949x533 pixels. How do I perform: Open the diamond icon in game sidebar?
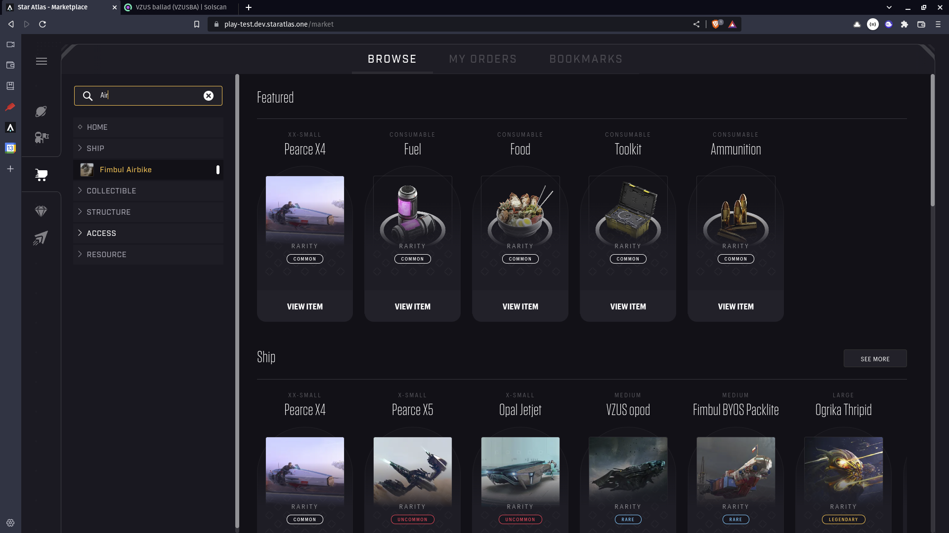pos(41,211)
